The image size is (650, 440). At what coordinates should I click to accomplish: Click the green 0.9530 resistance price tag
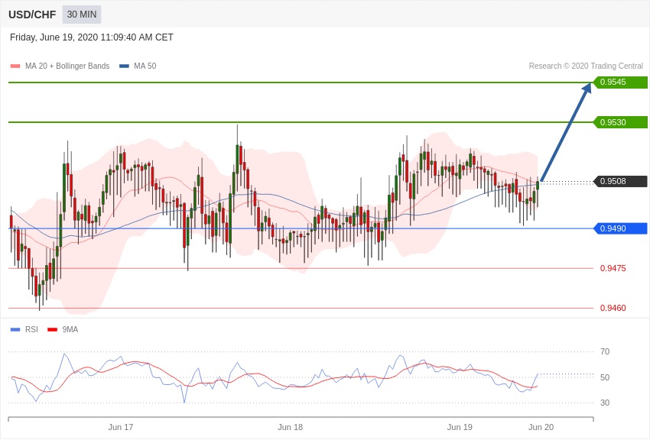[620, 122]
